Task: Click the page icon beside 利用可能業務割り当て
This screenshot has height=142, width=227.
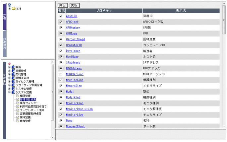Action: [18, 106]
